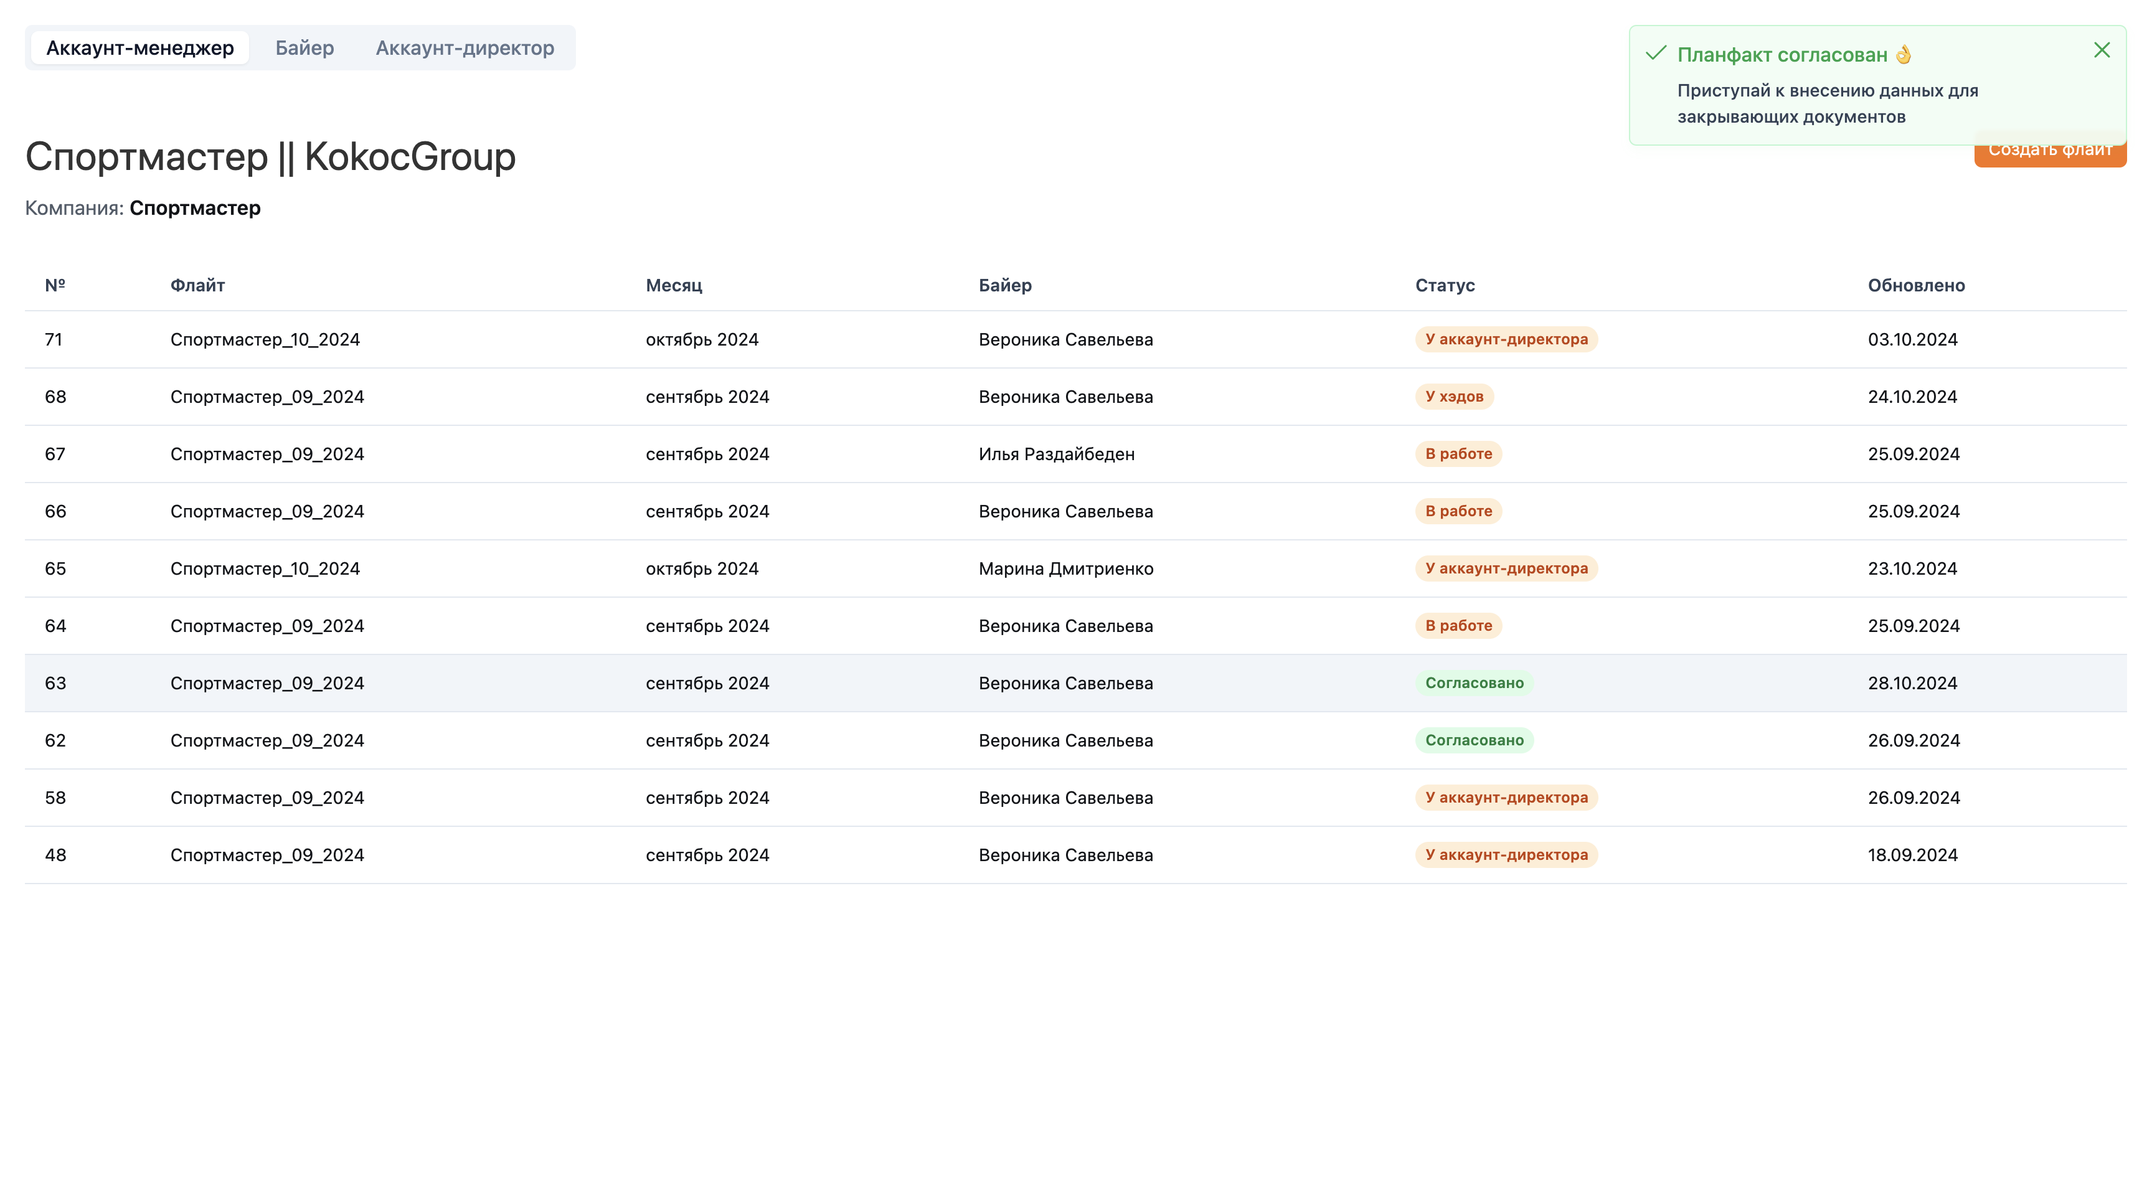2152x1193 pixels.
Task: Click Спортмастер_09_2024 in row 63
Action: (x=267, y=682)
